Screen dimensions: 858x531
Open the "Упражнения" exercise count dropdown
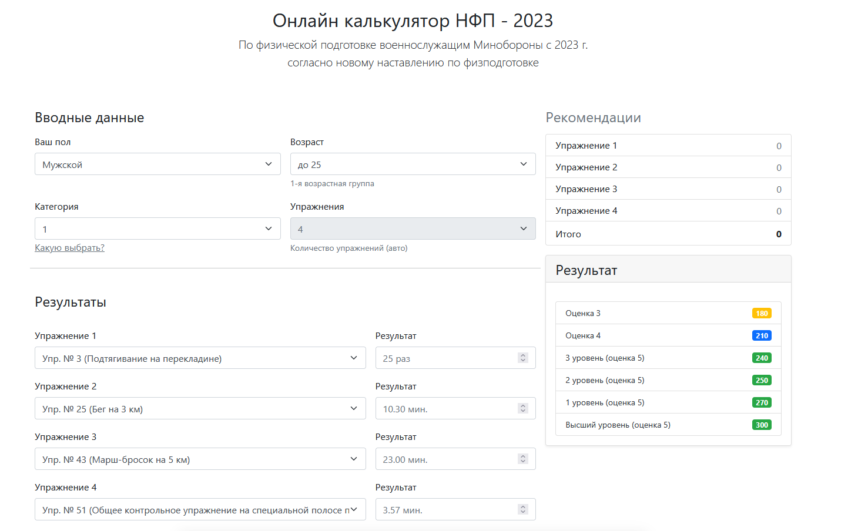click(413, 228)
